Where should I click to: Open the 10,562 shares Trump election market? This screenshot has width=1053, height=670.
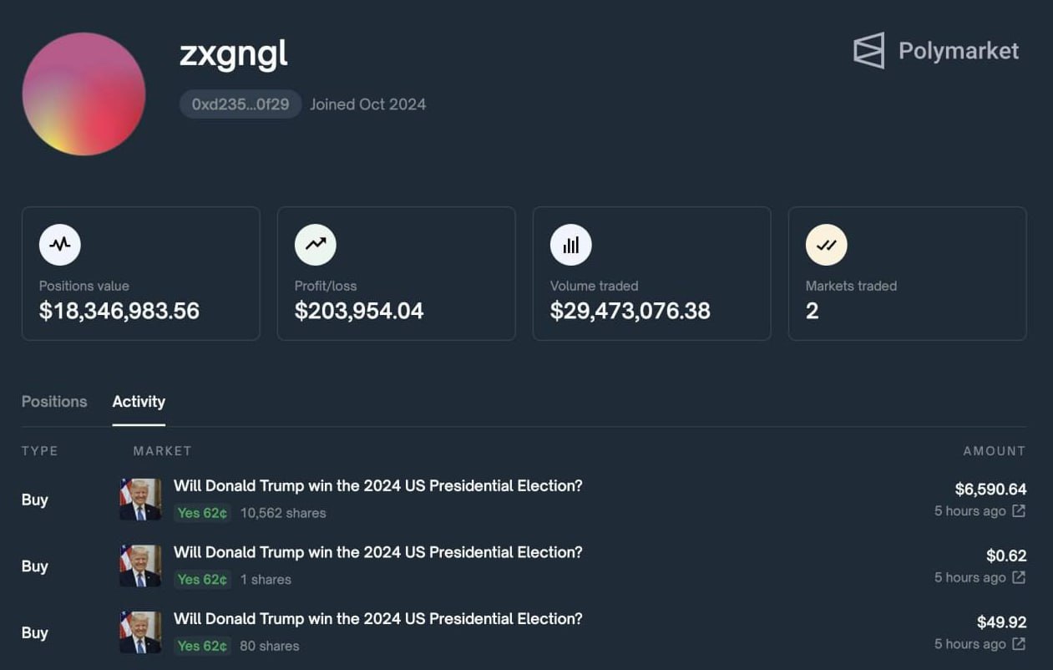click(377, 485)
